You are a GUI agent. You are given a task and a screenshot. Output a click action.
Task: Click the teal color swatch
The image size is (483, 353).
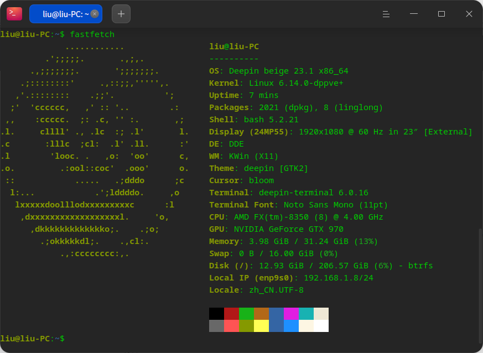click(x=306, y=314)
